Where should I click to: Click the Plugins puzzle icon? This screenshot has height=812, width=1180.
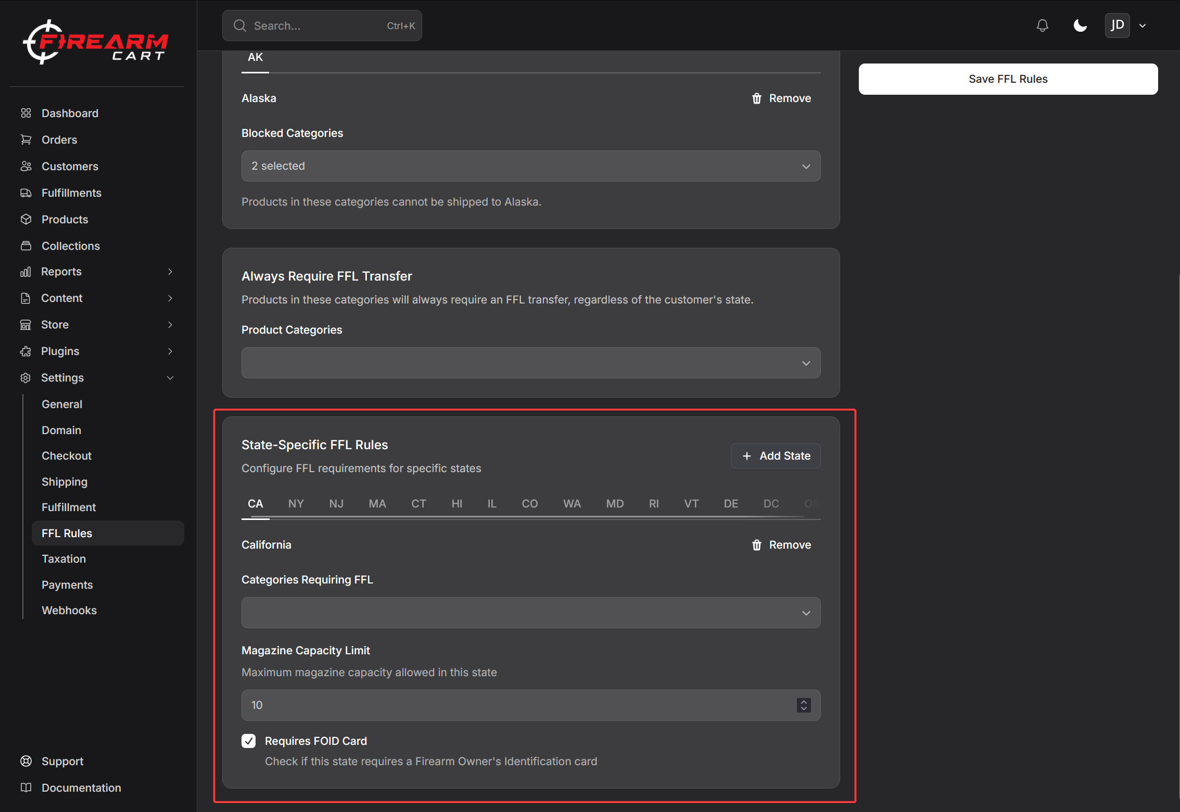tap(26, 351)
